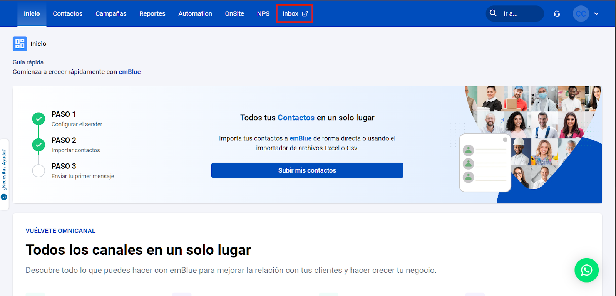
Task: Select the PASO 3 empty circle
Action: coord(38,171)
